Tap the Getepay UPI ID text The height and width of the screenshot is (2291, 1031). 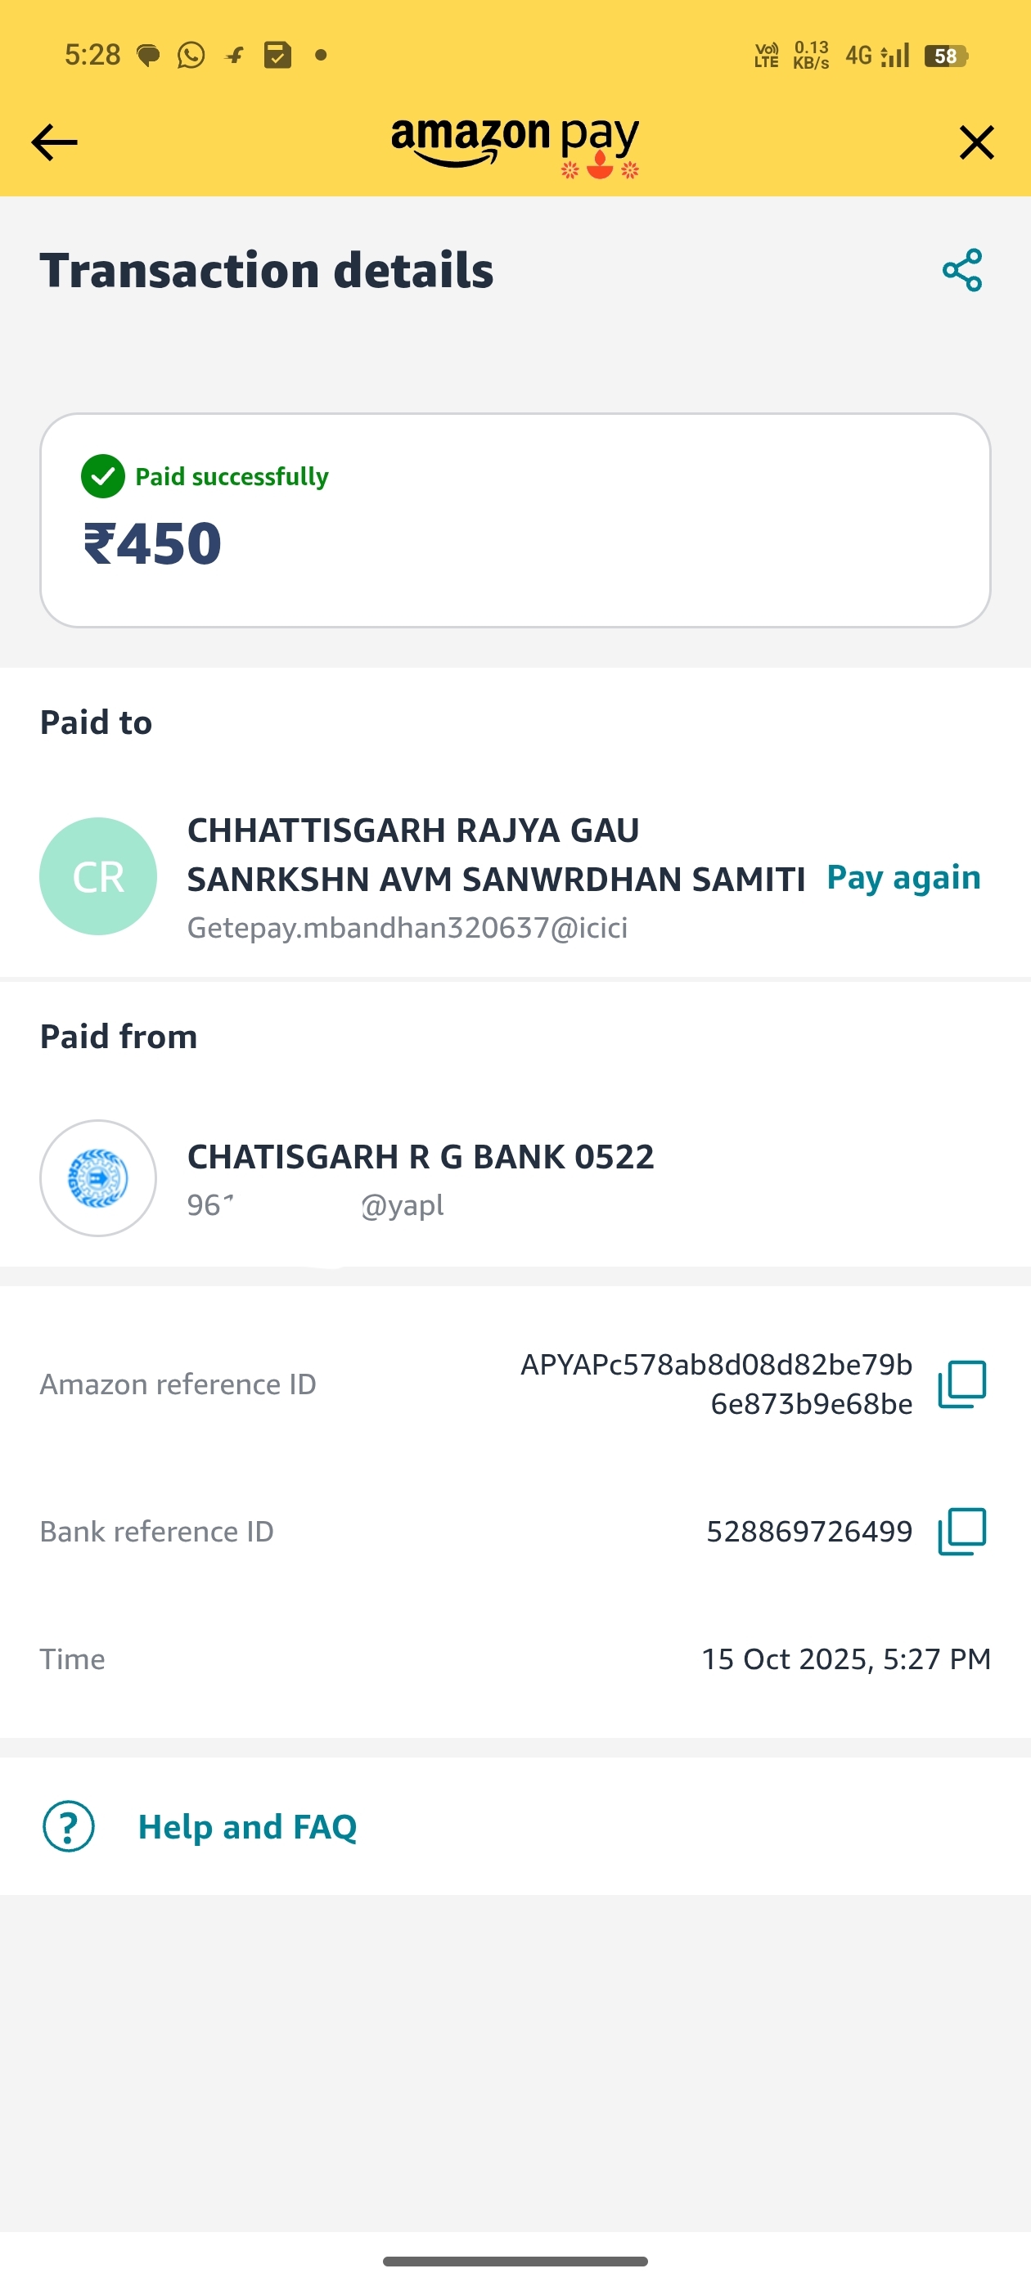(x=407, y=928)
